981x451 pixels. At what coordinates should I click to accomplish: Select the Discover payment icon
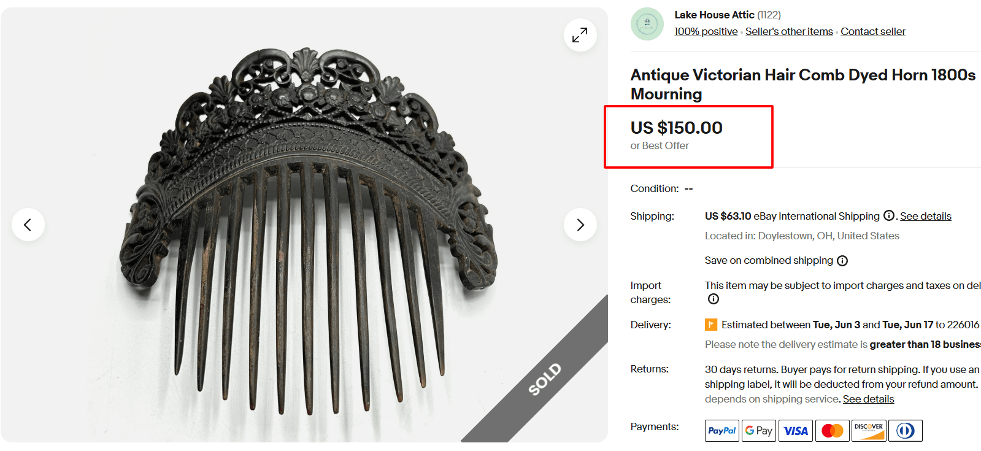(869, 430)
